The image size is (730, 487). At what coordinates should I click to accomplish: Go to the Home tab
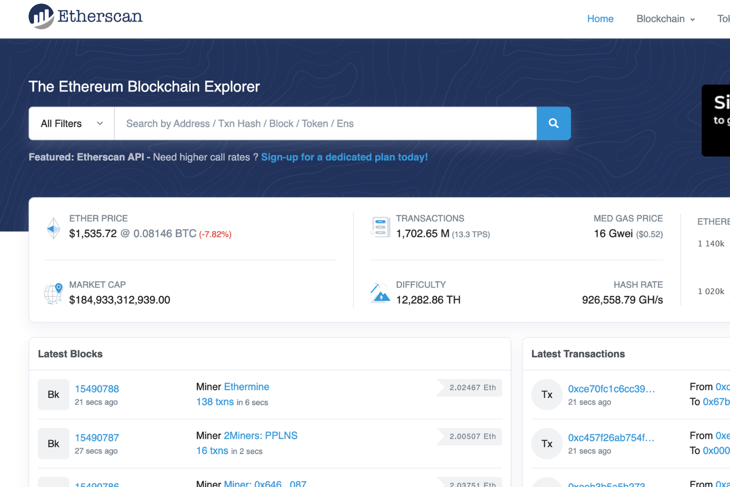click(600, 19)
